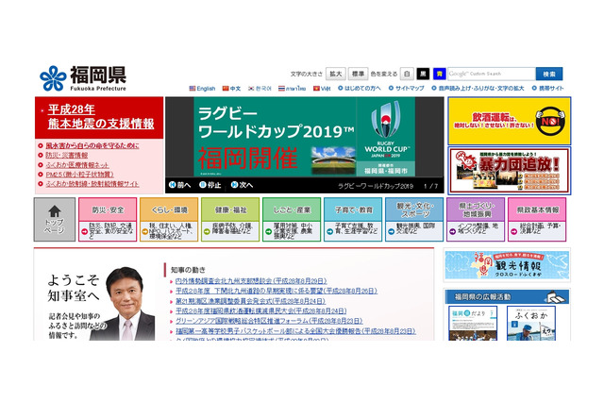Screen dimensions: 604x402
Task: Open 福岡第一高等学校男子バスケットボール部 news link
Action: (x=295, y=331)
